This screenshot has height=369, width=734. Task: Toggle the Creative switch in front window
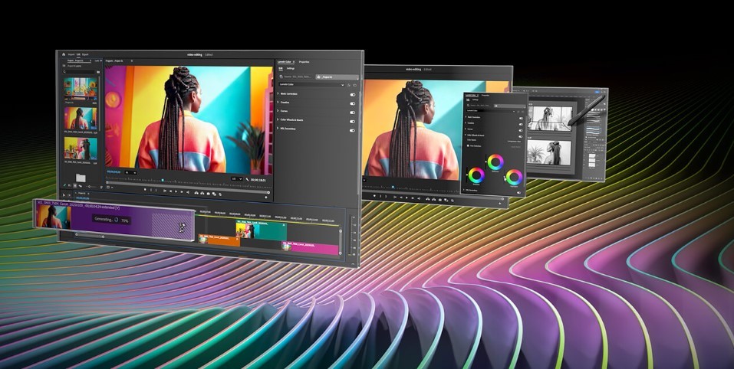[x=353, y=103]
